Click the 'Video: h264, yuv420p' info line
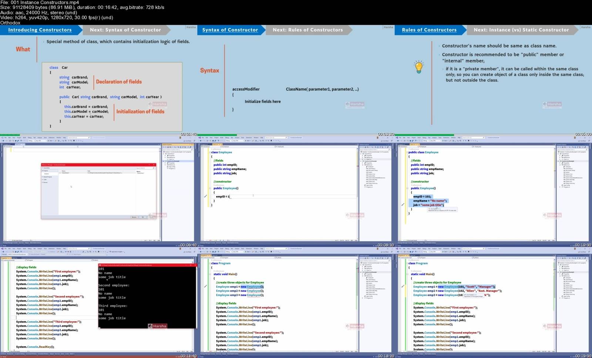Image resolution: width=592 pixels, height=358 pixels. point(57,17)
